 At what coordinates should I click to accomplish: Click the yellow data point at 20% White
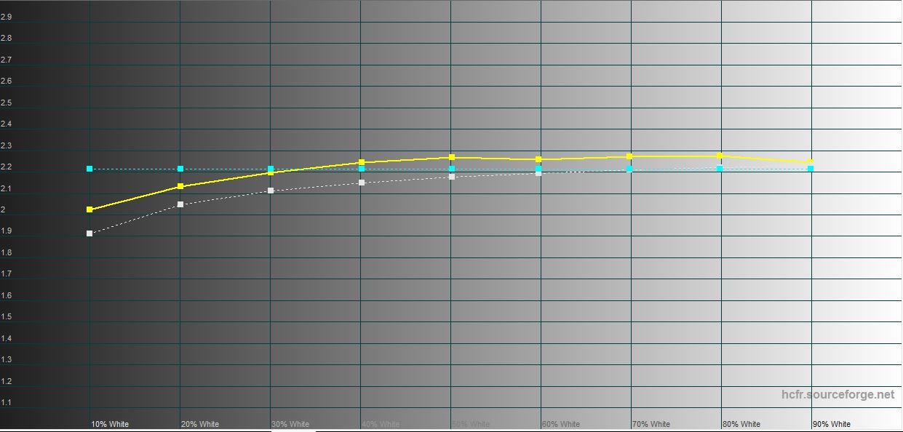[180, 187]
